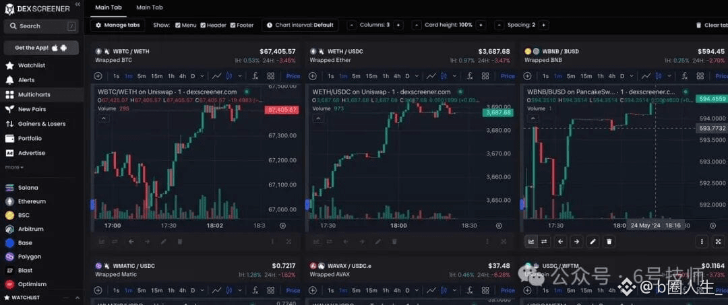The width and height of the screenshot is (728, 305).
Task: Toggle the Menu checkbox
Action: coord(178,25)
